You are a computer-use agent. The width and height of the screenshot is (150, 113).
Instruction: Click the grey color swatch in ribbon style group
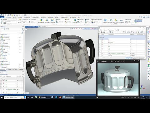pyautogui.click(x=5, y=23)
